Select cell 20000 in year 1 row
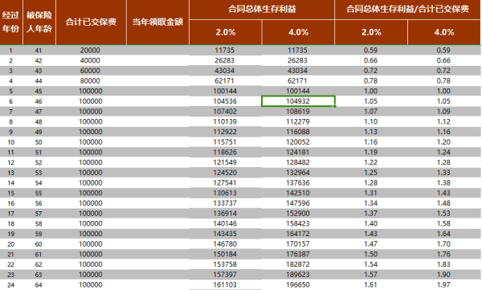482x290 pixels. tap(90, 51)
